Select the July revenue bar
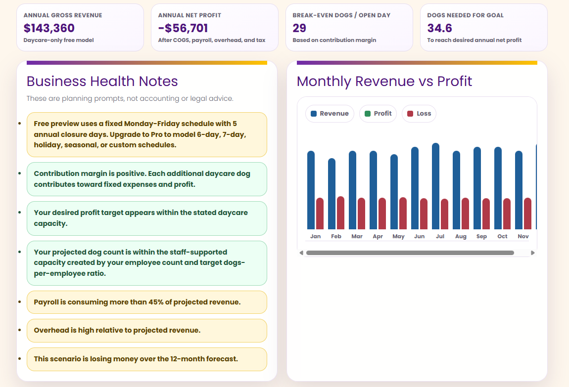The width and height of the screenshot is (569, 387). [436, 186]
